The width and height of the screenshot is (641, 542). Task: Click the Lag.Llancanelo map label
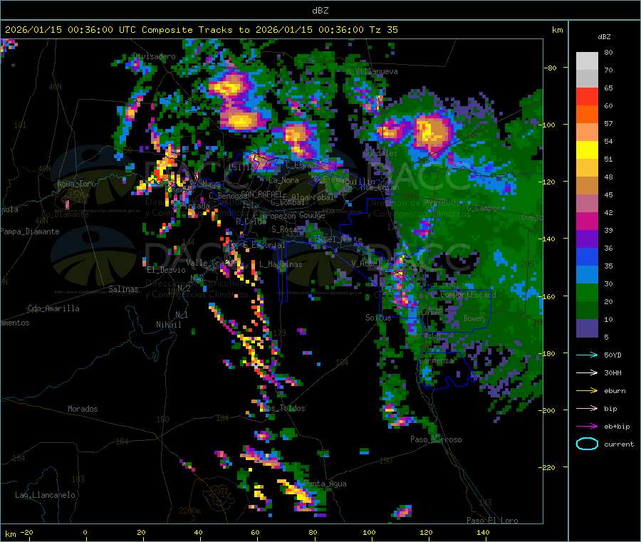point(45,495)
